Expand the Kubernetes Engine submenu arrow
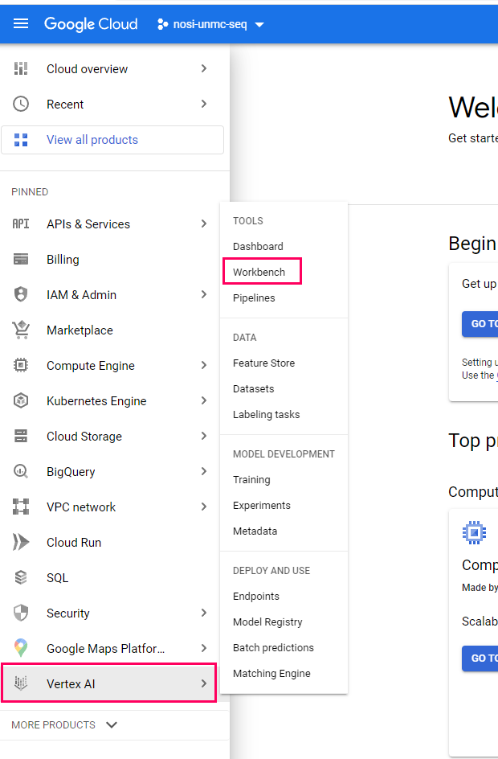The height and width of the screenshot is (759, 498). [x=203, y=400]
